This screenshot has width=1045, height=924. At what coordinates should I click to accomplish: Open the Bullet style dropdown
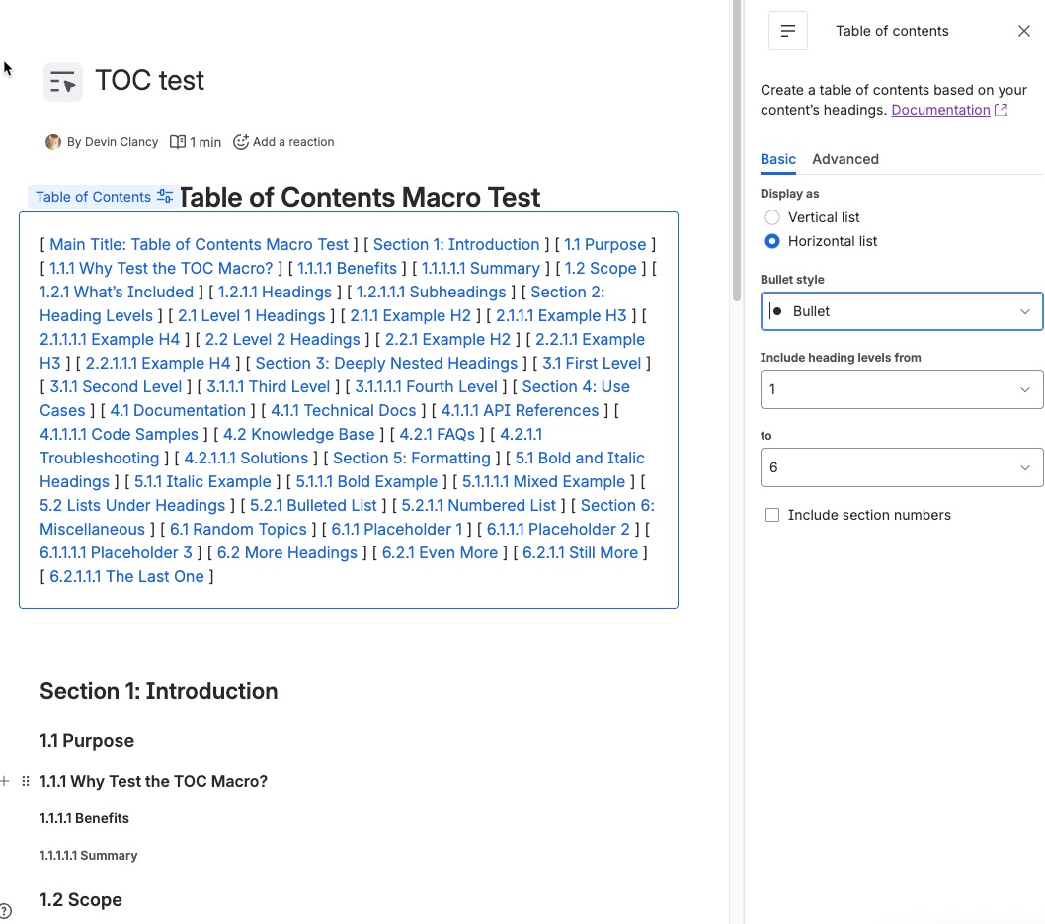click(x=901, y=311)
